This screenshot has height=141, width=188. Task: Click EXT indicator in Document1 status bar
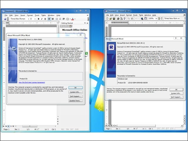pyautogui.click(x=167, y=129)
